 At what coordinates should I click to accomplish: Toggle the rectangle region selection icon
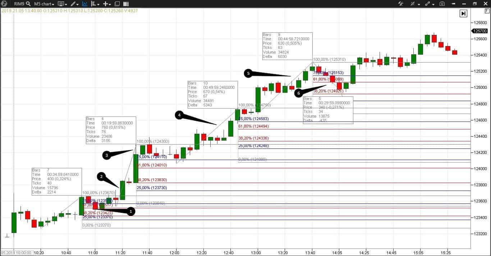pos(117,4)
